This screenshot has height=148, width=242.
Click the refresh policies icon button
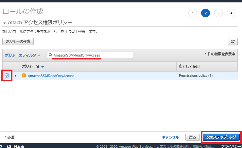click(233, 41)
